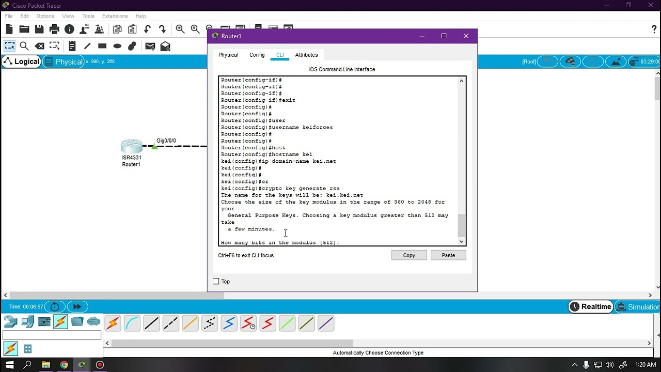
Task: Open the Attributes tab in Router1
Action: pyautogui.click(x=306, y=55)
